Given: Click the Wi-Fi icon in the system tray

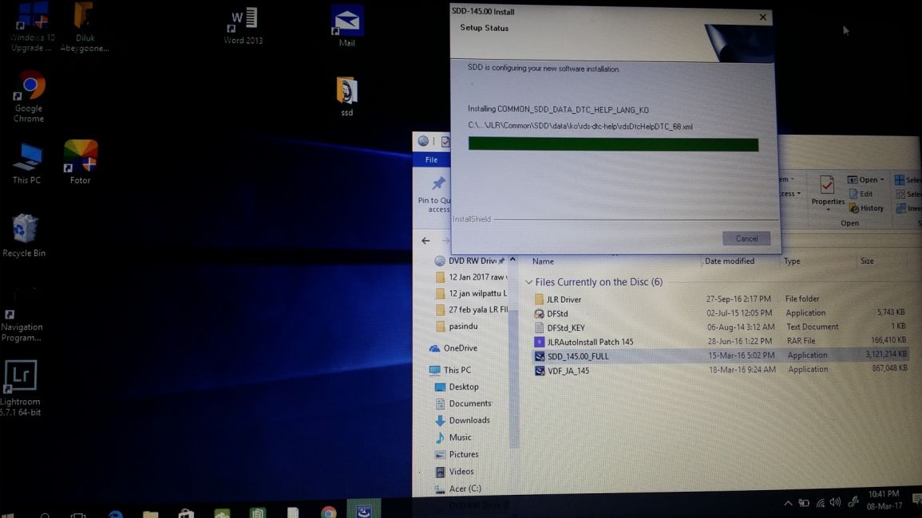Looking at the screenshot, I should (x=820, y=503).
